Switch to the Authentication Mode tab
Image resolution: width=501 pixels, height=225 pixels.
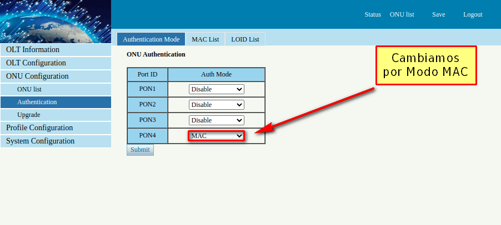click(x=151, y=39)
